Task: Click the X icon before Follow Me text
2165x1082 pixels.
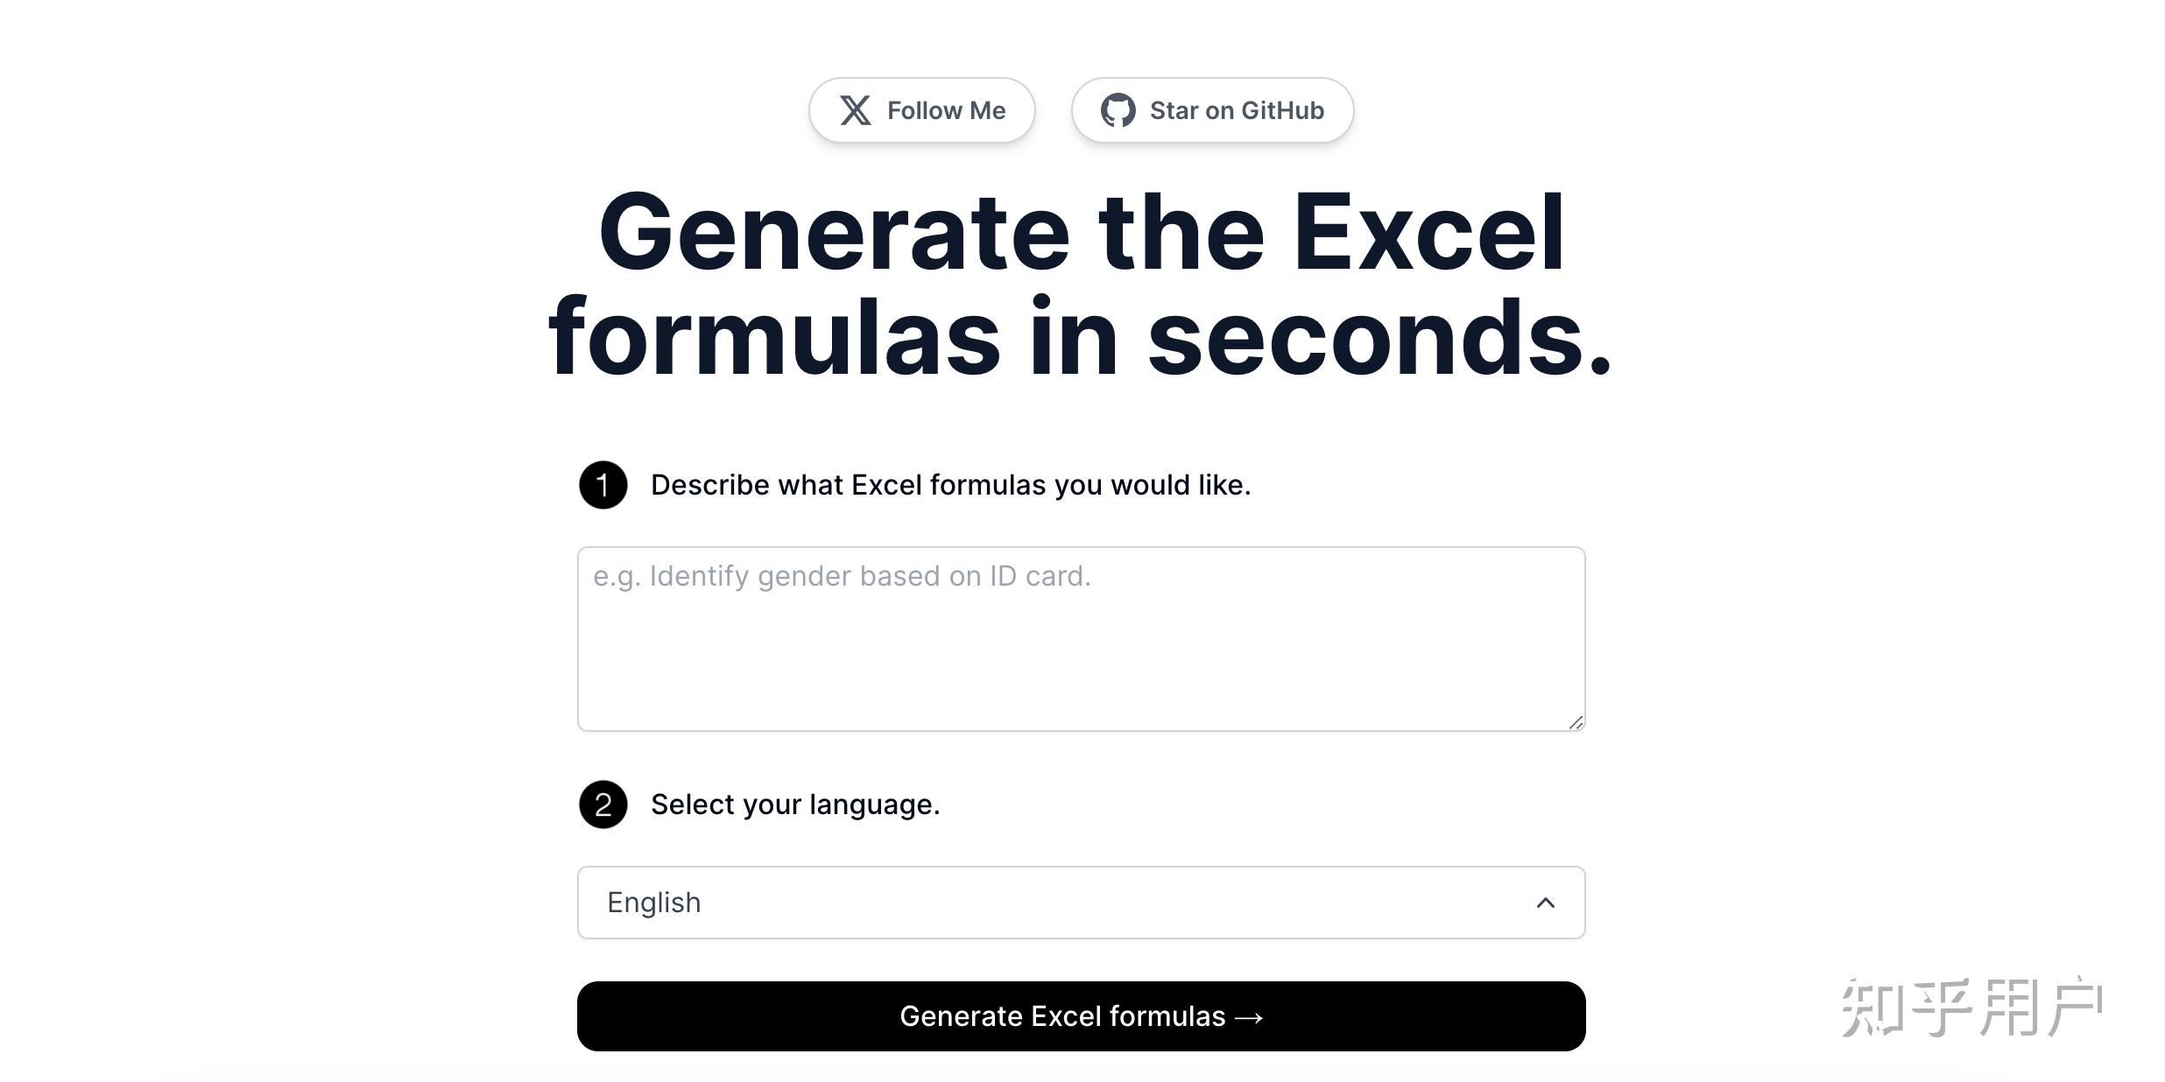Action: (x=856, y=109)
